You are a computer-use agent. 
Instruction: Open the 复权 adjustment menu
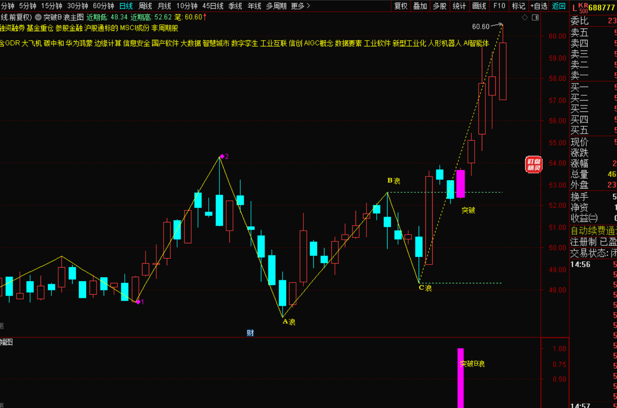(401, 6)
